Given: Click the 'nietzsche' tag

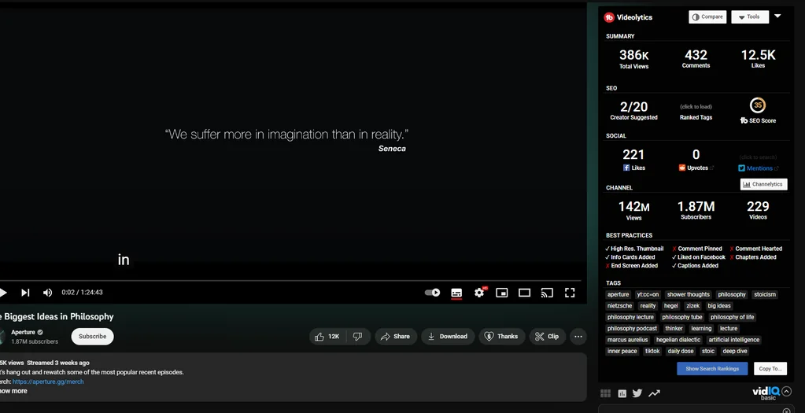Looking at the screenshot, I should 619,306.
